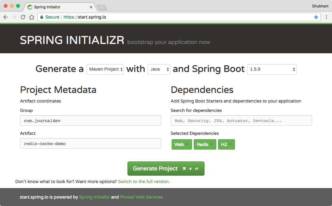Click the Generate Project button
Screen dimensions: 332x206
point(166,169)
